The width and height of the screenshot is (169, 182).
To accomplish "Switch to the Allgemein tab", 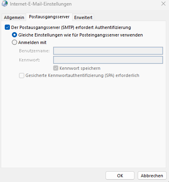I will click(14, 17).
